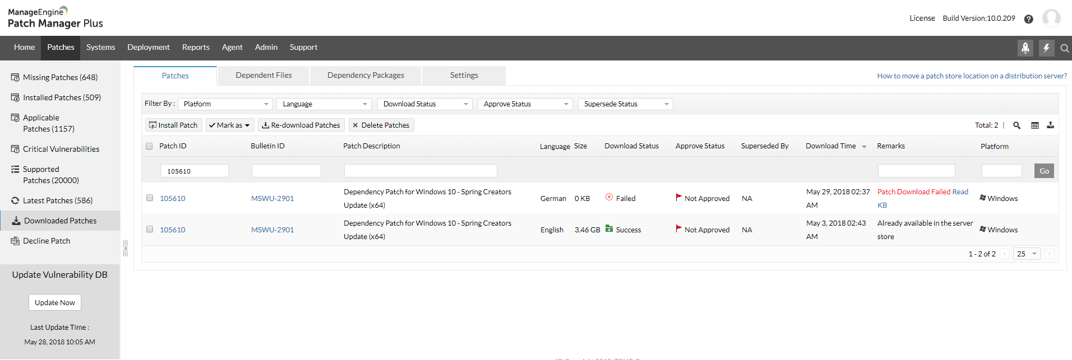Click the green Success status icon
This screenshot has width=1072, height=360.
pyautogui.click(x=609, y=228)
